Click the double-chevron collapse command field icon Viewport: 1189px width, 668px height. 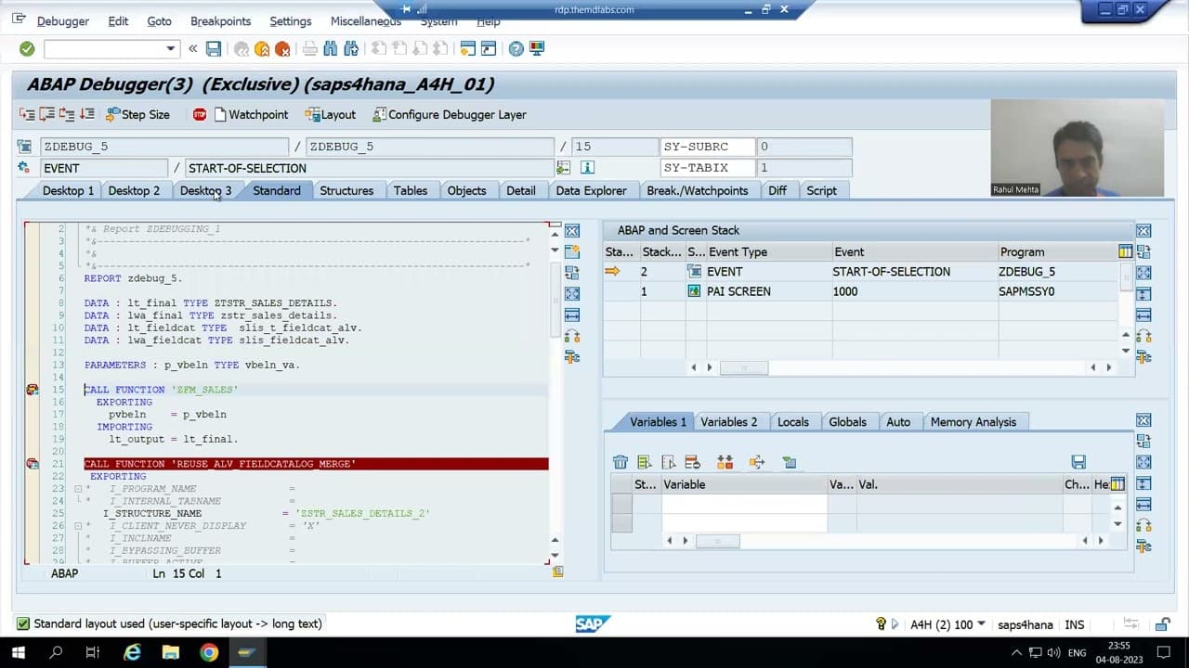(x=192, y=48)
